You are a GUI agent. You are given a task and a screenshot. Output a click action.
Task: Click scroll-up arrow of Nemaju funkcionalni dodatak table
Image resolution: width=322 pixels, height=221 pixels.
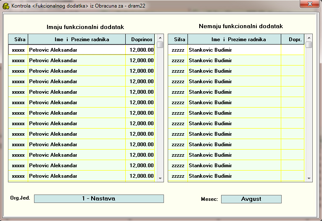coord(309,38)
